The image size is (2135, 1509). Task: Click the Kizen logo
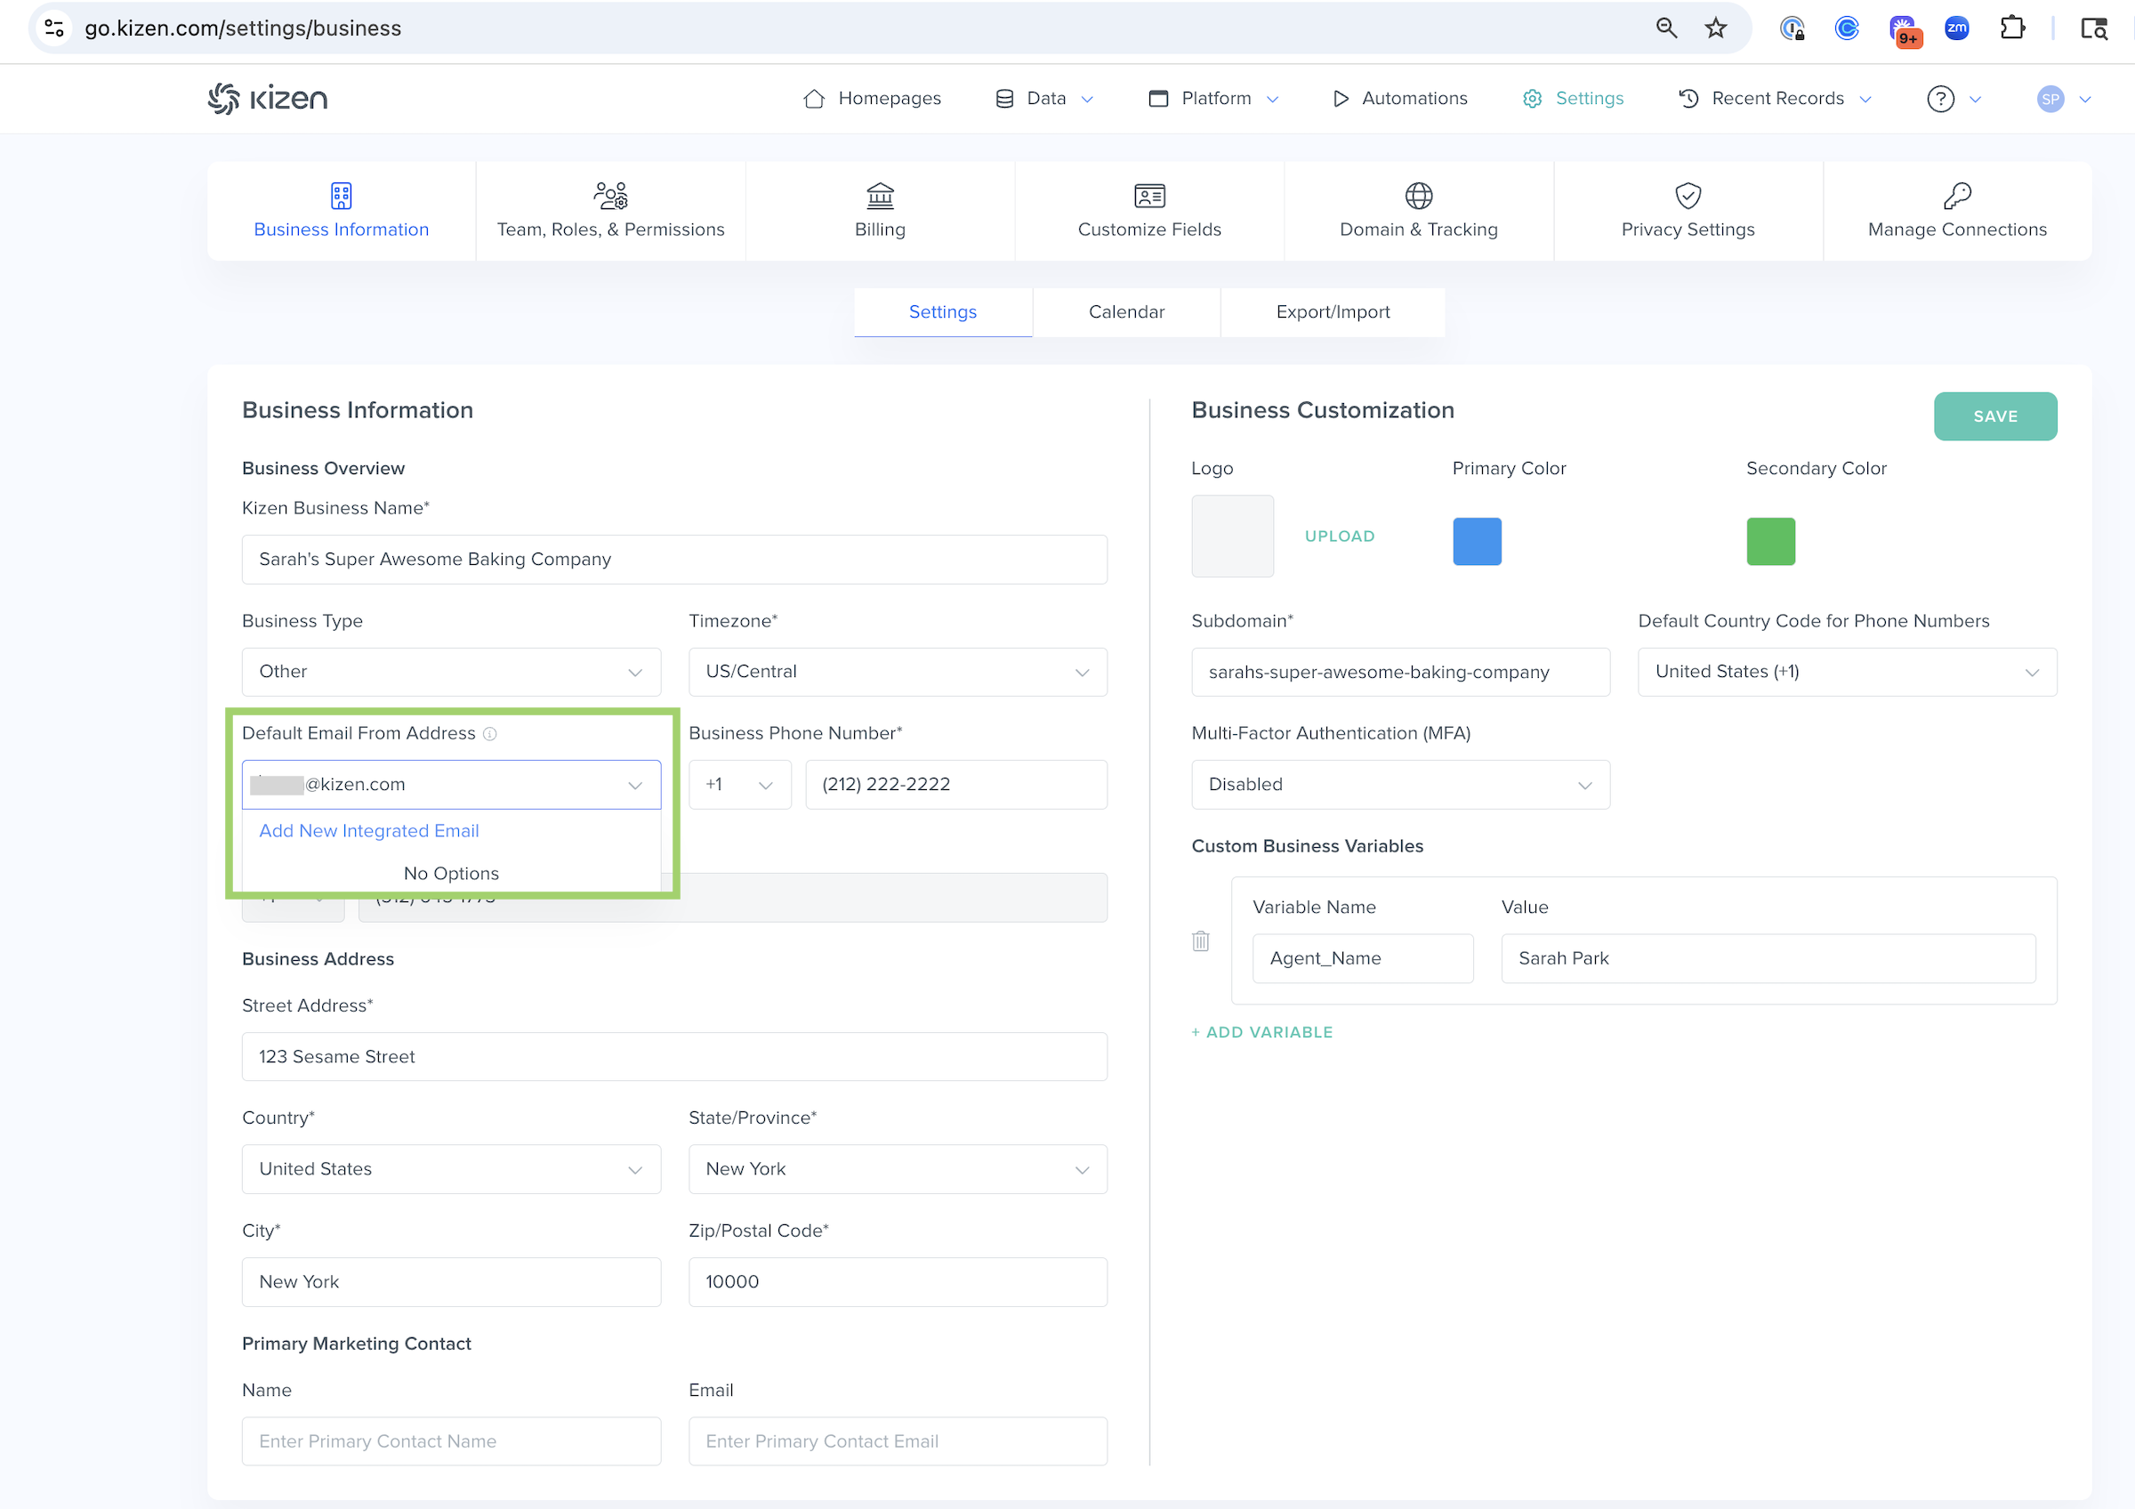(268, 99)
